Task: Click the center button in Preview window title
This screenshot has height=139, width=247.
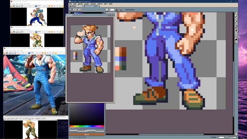Action: point(109,15)
